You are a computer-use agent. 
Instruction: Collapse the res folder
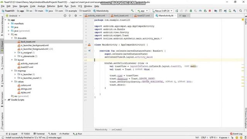click(8, 34)
